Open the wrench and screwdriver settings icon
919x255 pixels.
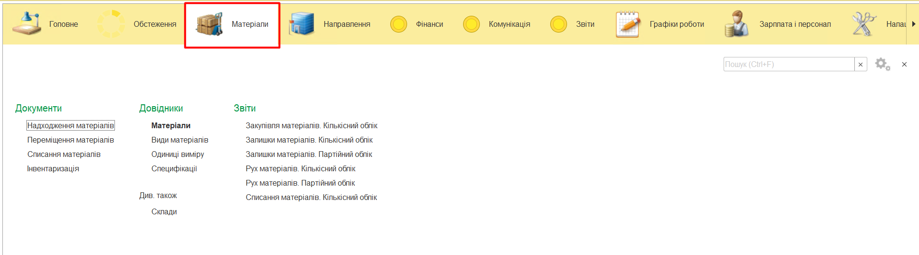coord(863,24)
